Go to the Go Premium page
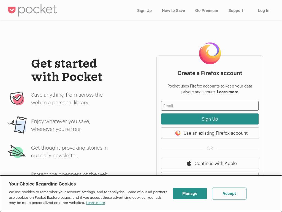The height and width of the screenshot is (212, 282). (207, 10)
